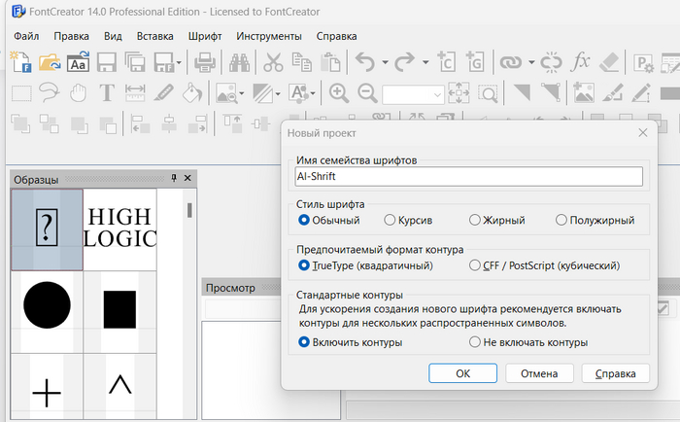Open the Undo history dropdown arrow
The image size is (680, 422).
385,63
